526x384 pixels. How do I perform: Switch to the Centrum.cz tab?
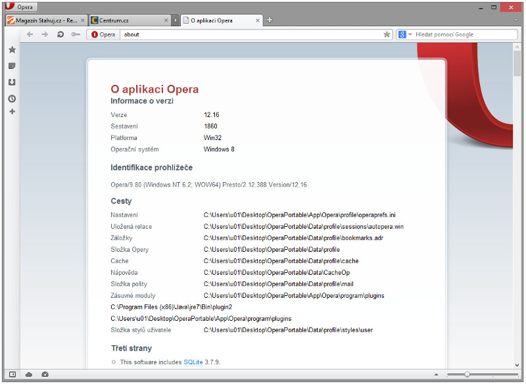tap(130, 20)
